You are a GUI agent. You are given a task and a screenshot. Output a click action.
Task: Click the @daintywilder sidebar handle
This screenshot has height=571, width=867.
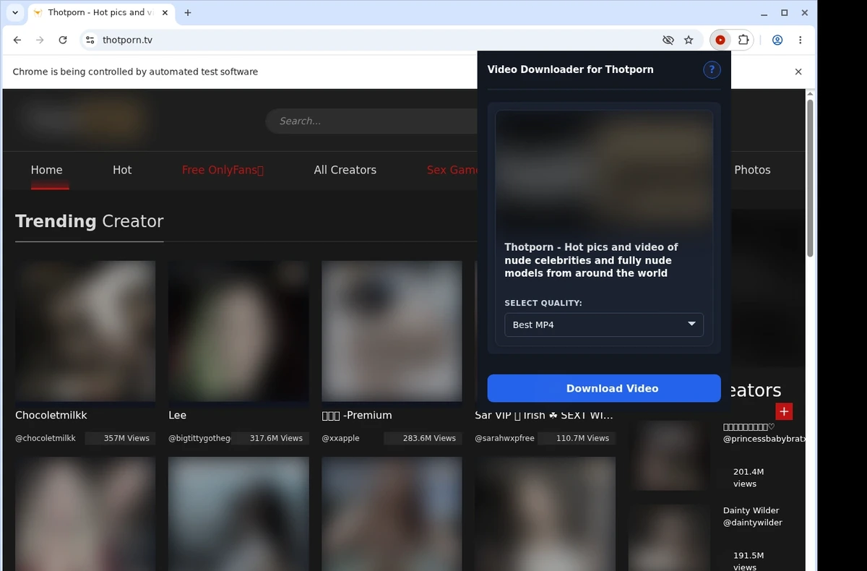tap(752, 523)
